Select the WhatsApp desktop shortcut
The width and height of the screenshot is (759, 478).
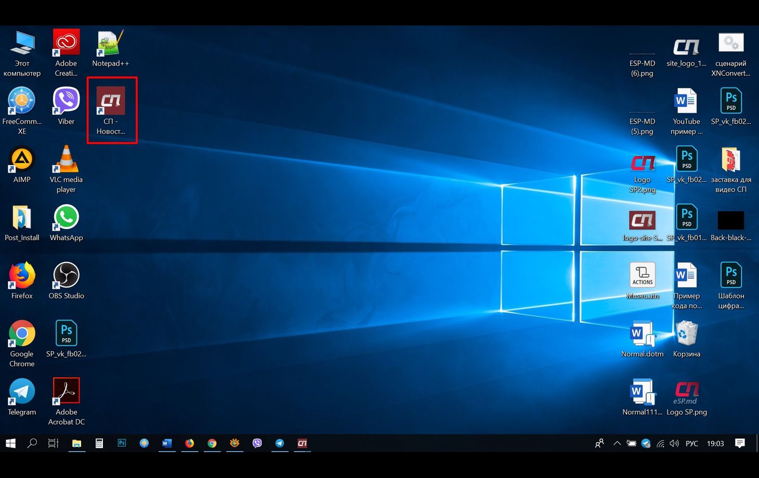tap(66, 223)
